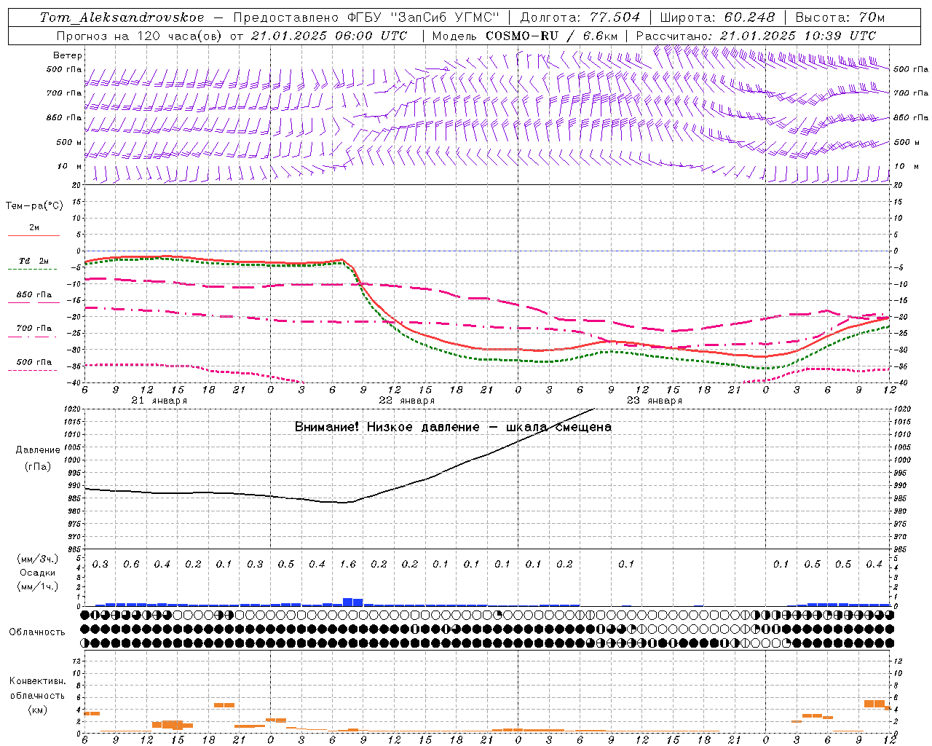Click the 500 гПа entry in temperature legend
The height and width of the screenshot is (746, 932).
coord(33,362)
